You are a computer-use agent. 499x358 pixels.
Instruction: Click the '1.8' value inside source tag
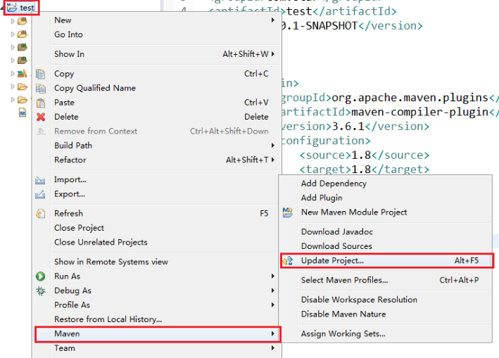coord(361,155)
